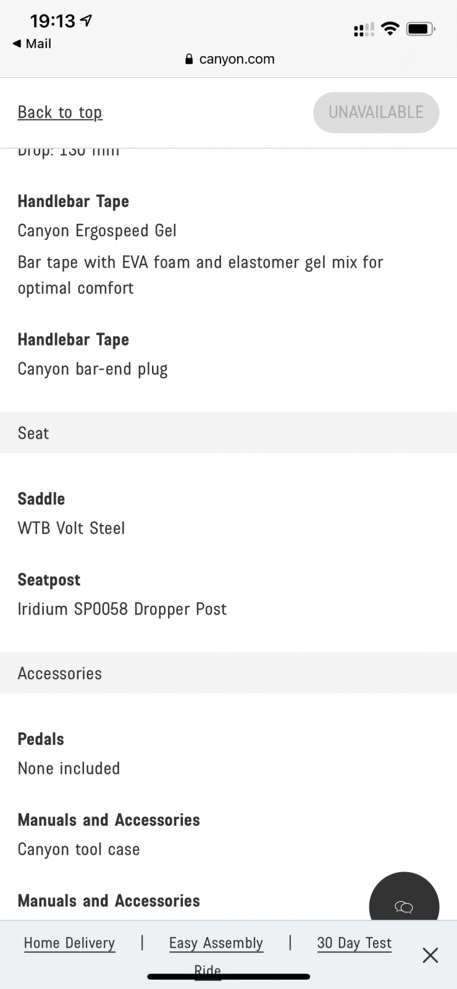Open the chat support bubble icon
Screen dimensions: 457x989
point(404,906)
